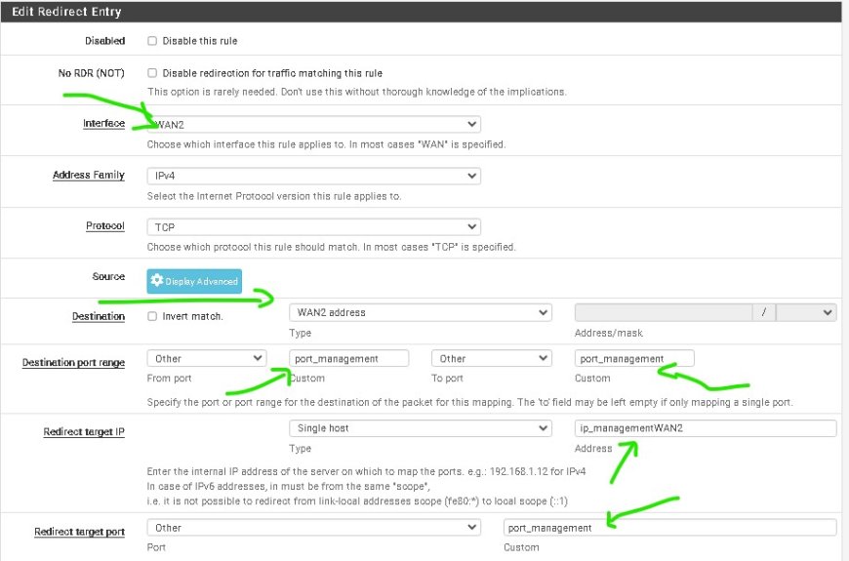
Task: Click the Display Advanced source button
Action: [194, 281]
